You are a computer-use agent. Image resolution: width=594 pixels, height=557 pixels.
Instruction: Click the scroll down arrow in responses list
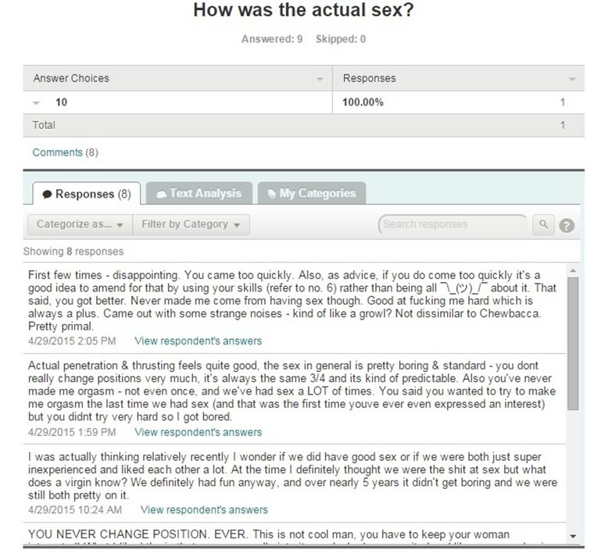tap(574, 535)
